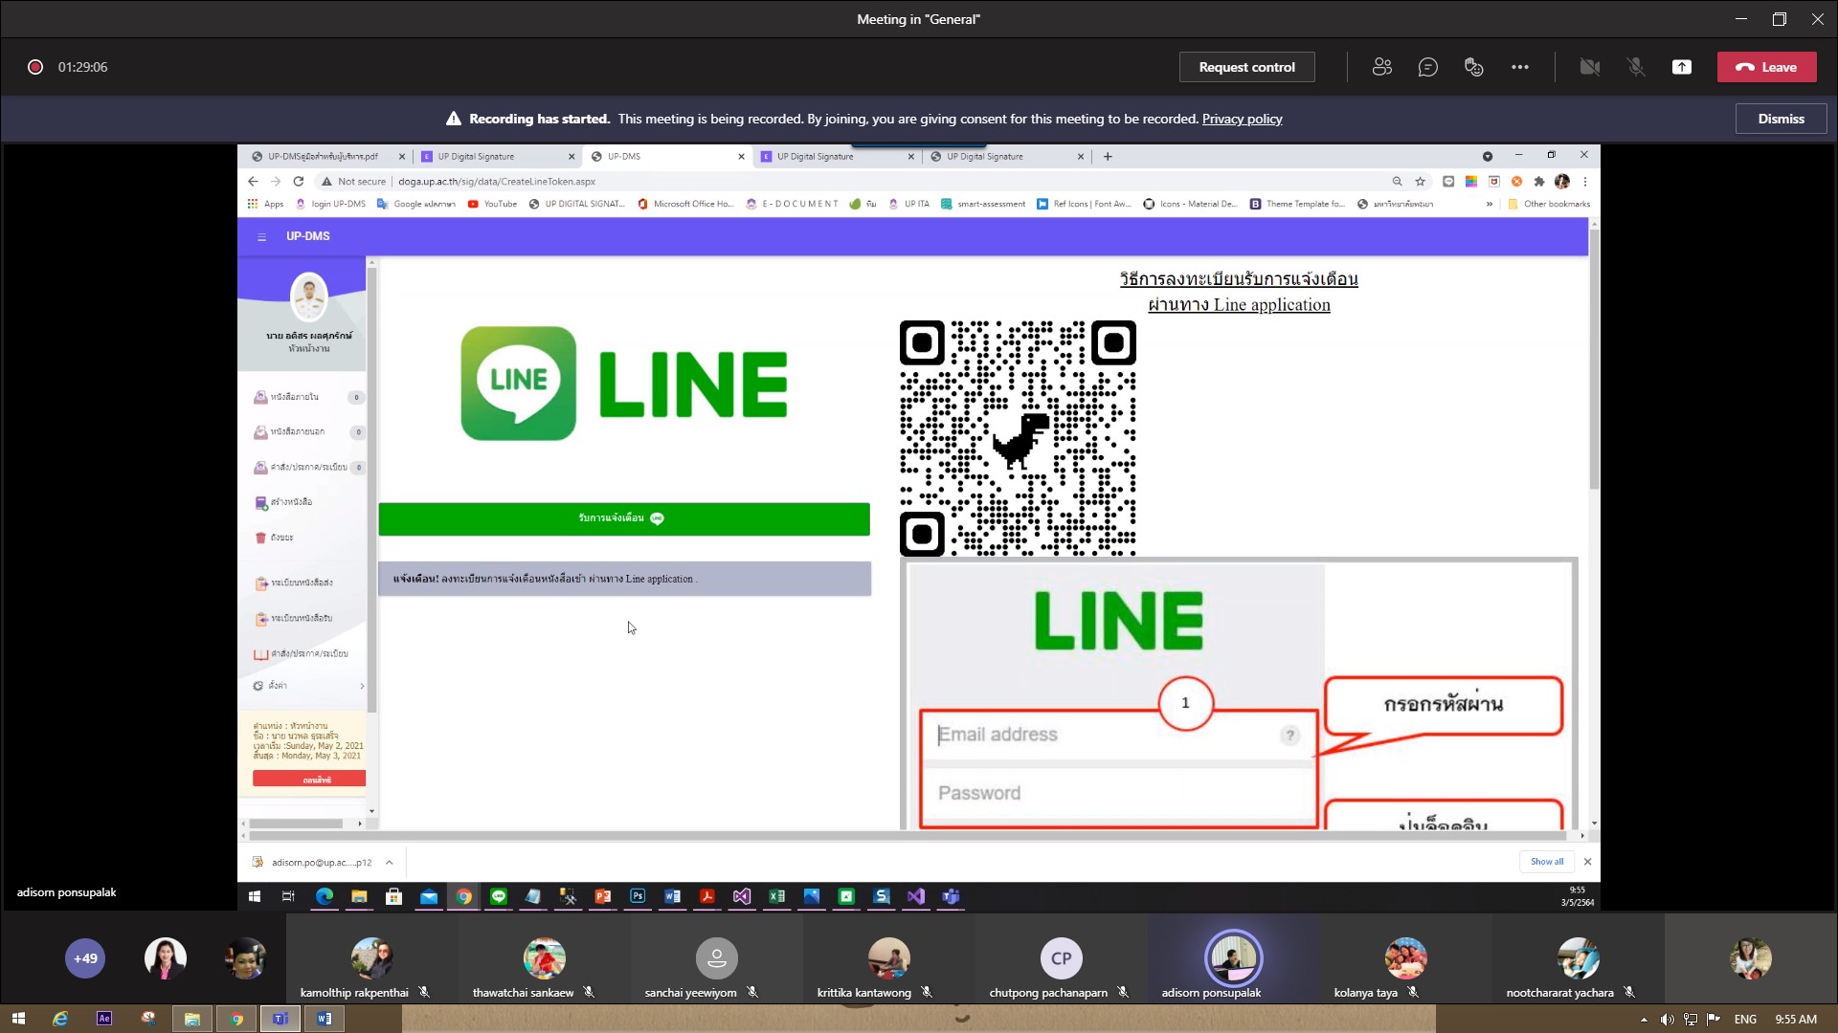Dismiss the recording notification banner
Viewport: 1838px width, 1033px height.
[x=1781, y=119]
